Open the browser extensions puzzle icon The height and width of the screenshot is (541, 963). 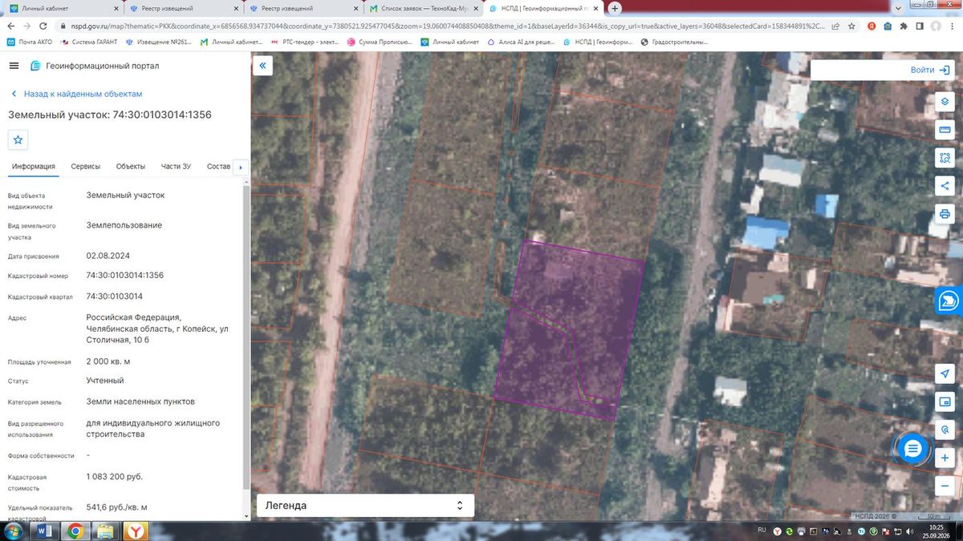904,26
